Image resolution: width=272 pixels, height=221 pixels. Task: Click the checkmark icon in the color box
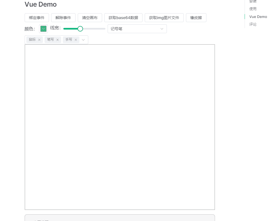43,28
